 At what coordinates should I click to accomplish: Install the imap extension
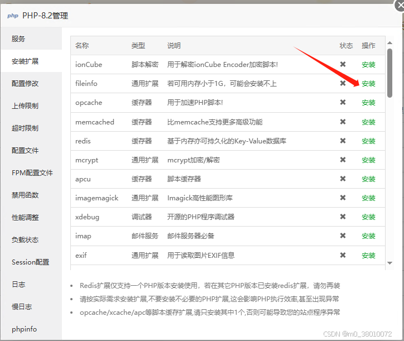coord(368,236)
